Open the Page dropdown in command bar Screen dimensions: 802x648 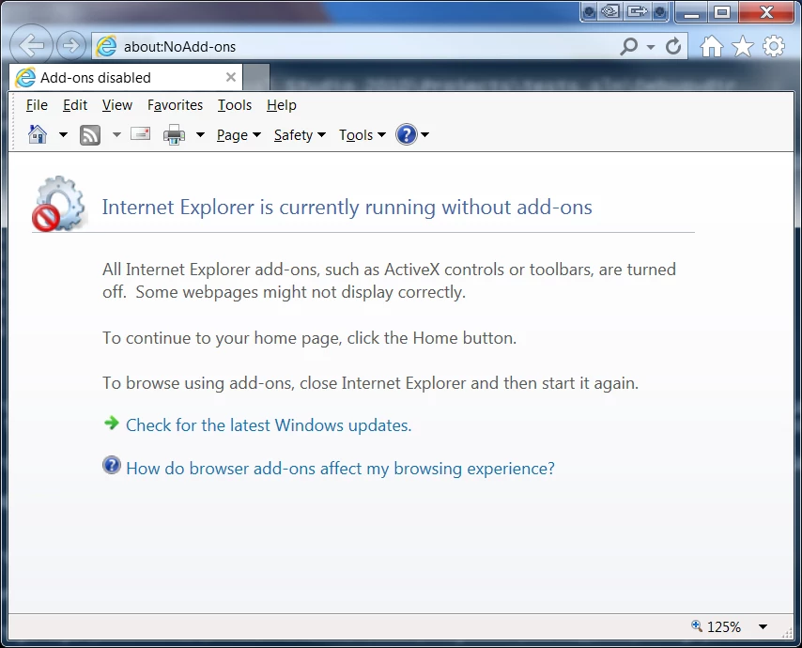[239, 135]
